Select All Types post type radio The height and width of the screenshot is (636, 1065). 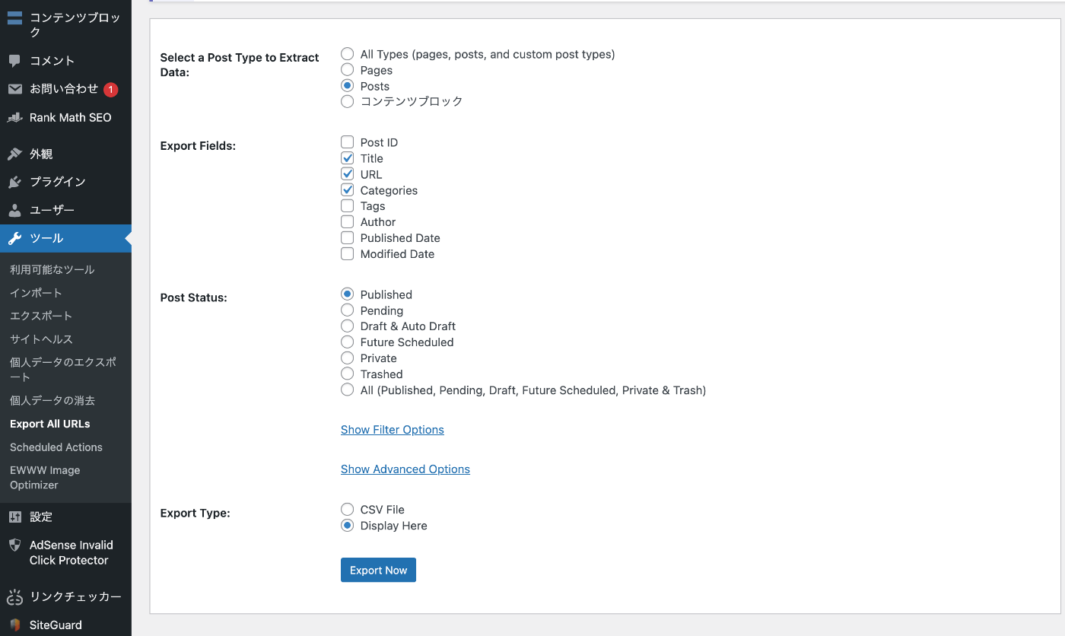tap(348, 54)
